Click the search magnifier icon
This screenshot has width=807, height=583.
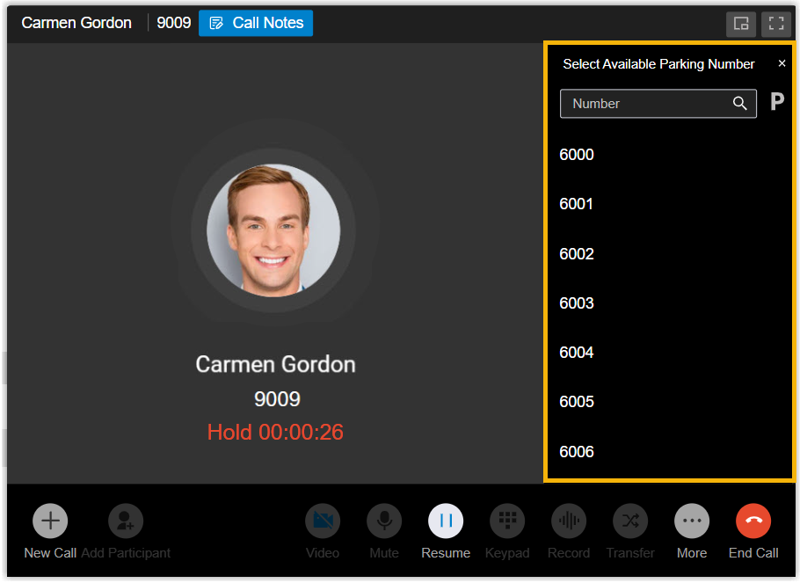click(740, 104)
